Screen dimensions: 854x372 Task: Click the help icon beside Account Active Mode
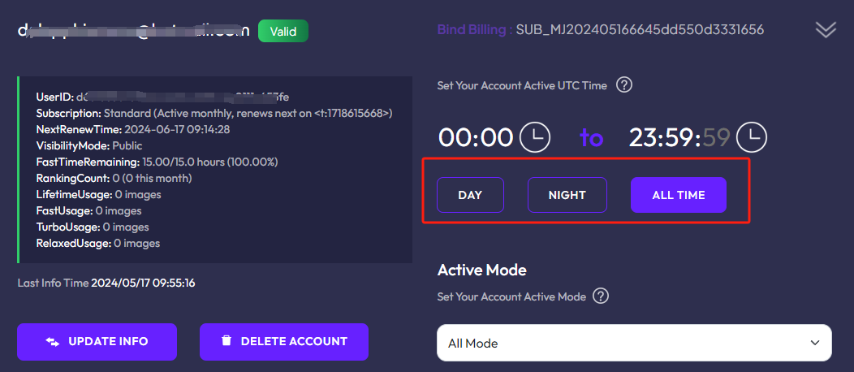coord(601,296)
